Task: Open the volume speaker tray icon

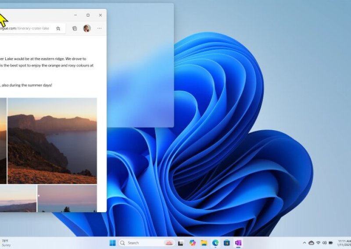Action: 324,243
